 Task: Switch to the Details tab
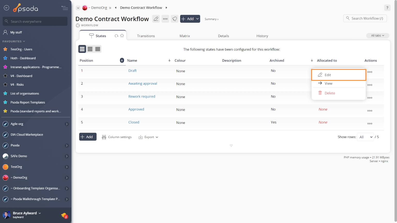[224, 36]
